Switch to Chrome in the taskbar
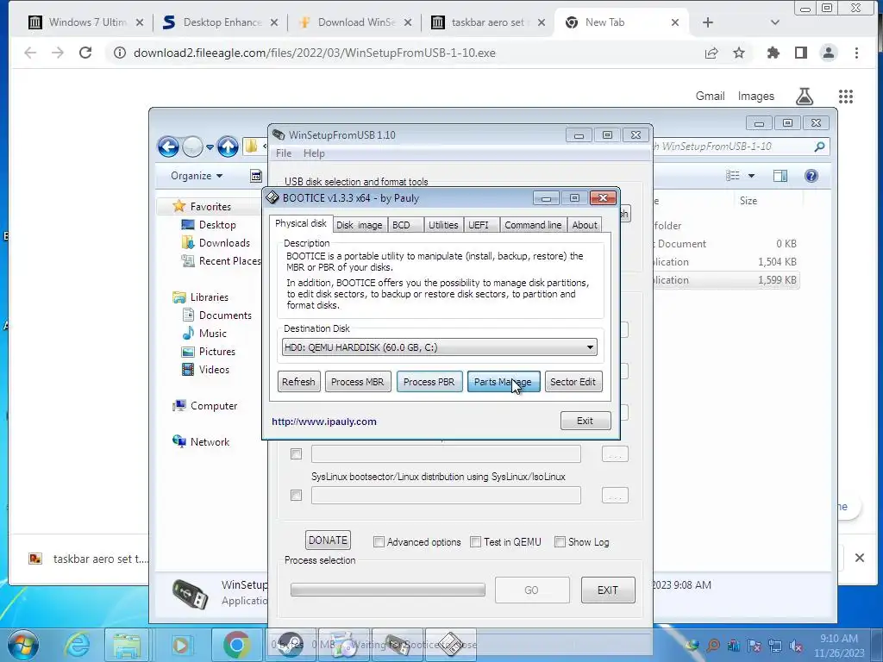 pyautogui.click(x=236, y=645)
